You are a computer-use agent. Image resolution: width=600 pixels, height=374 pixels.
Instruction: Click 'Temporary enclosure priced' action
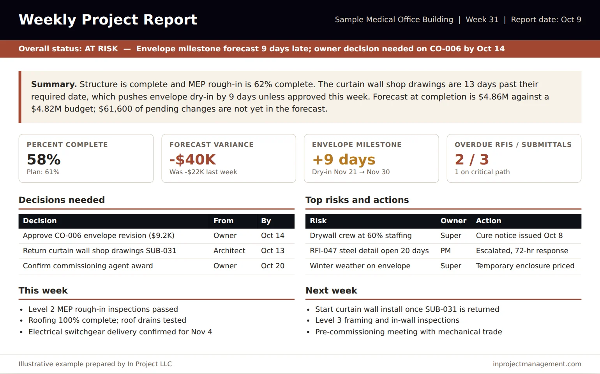click(525, 266)
